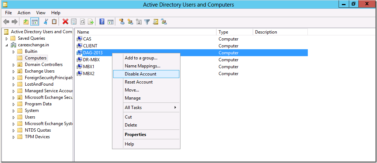The image size is (377, 163).
Task: Select the DAG-2013 computer row
Action: pos(192,53)
